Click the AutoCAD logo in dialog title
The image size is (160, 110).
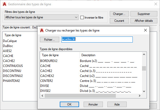point(42,30)
